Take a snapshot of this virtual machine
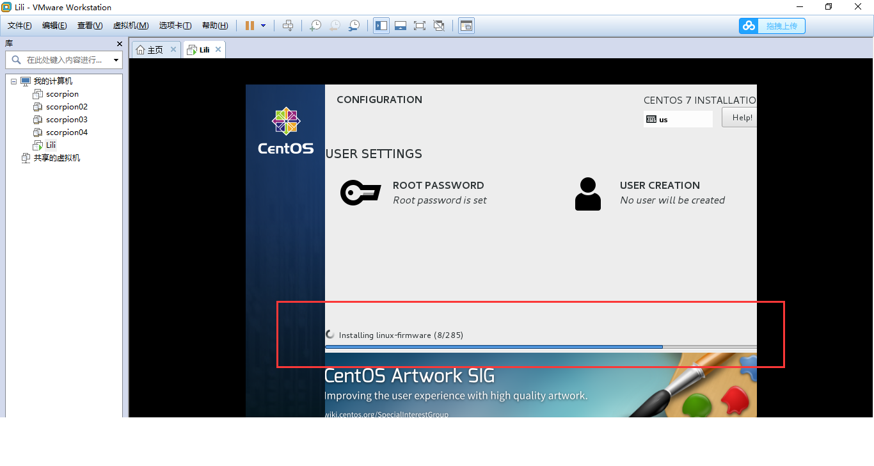The height and width of the screenshot is (466, 874). [x=315, y=26]
